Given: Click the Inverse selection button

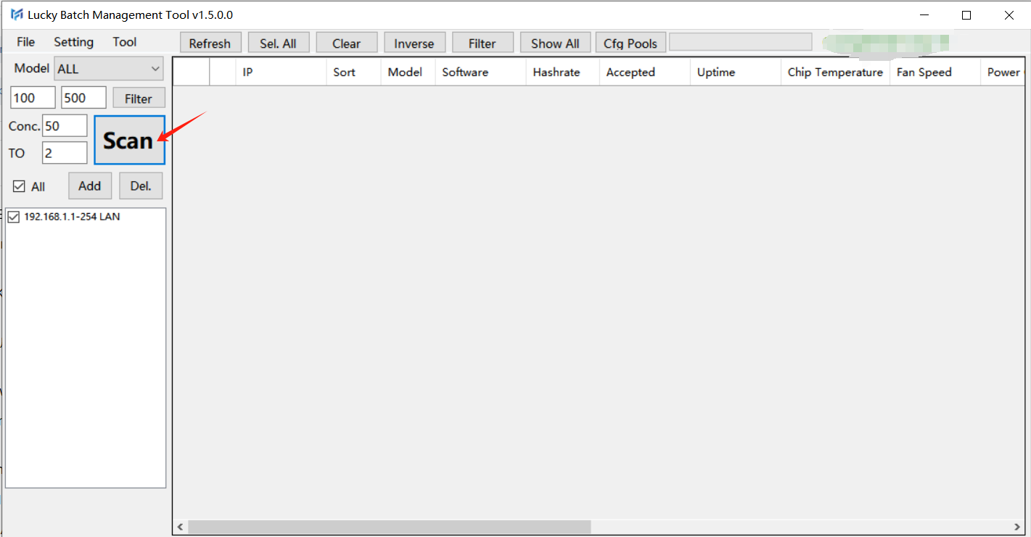Looking at the screenshot, I should point(414,43).
